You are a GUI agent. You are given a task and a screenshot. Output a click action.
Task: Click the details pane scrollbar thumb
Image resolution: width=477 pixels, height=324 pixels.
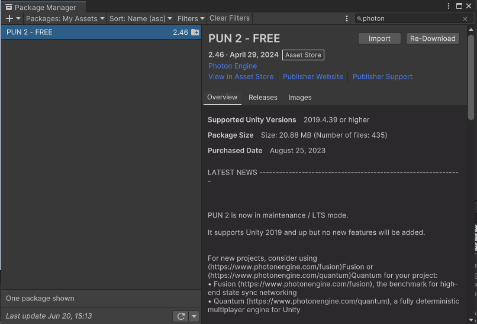[x=471, y=77]
